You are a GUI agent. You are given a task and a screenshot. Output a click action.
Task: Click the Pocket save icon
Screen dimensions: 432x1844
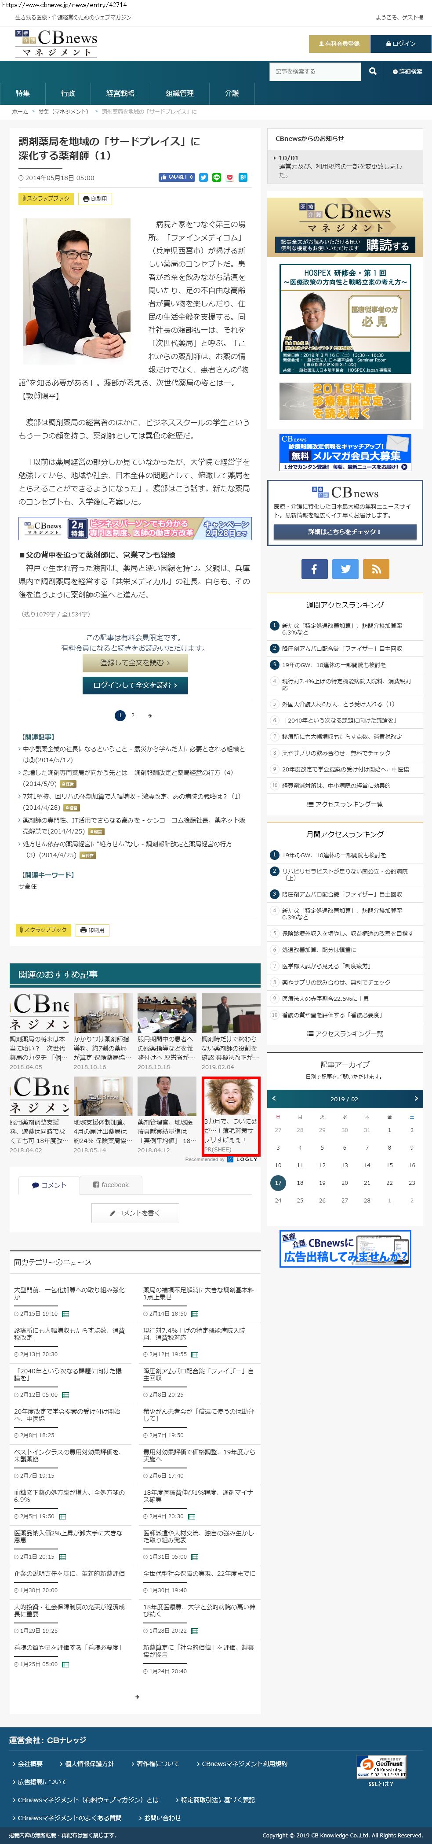pyautogui.click(x=230, y=177)
